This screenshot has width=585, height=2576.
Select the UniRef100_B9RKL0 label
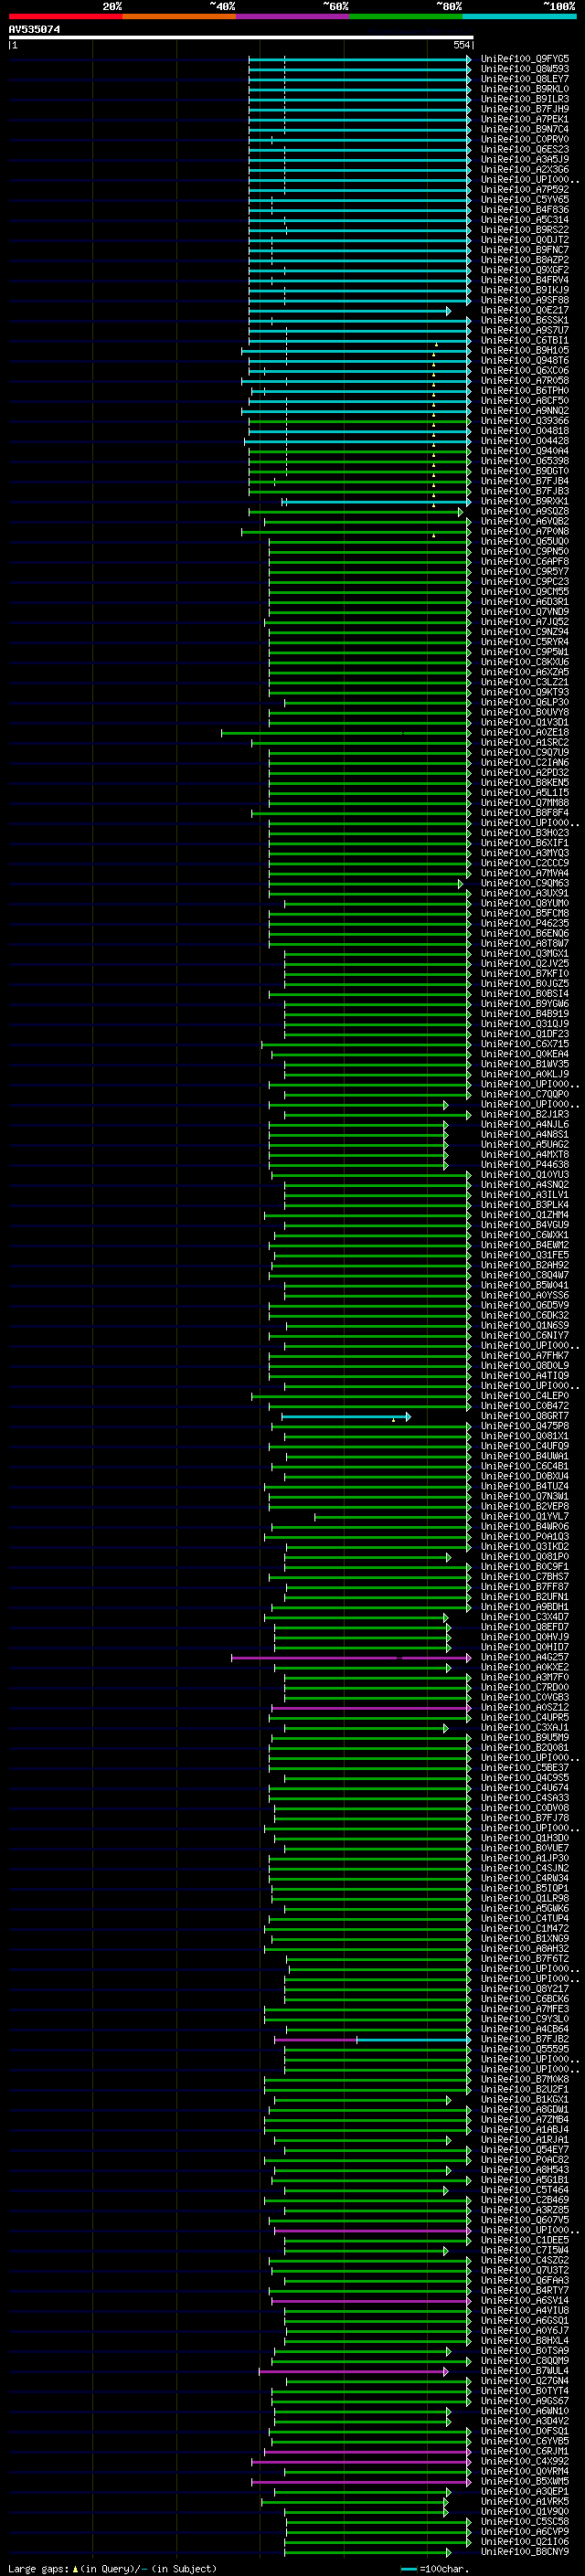coord(525,89)
